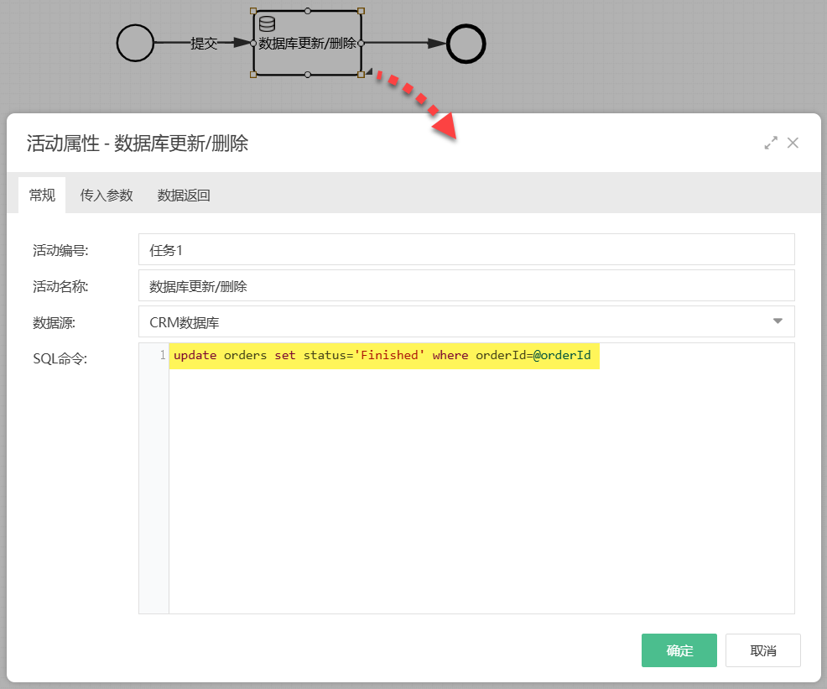827x689 pixels.
Task: Select the end event circle in the flowchart
Action: (x=466, y=43)
